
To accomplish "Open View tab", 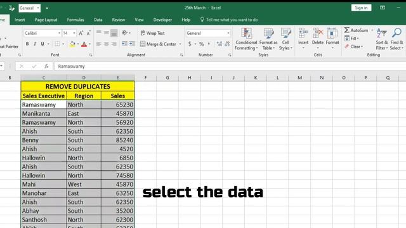I will tap(139, 20).
